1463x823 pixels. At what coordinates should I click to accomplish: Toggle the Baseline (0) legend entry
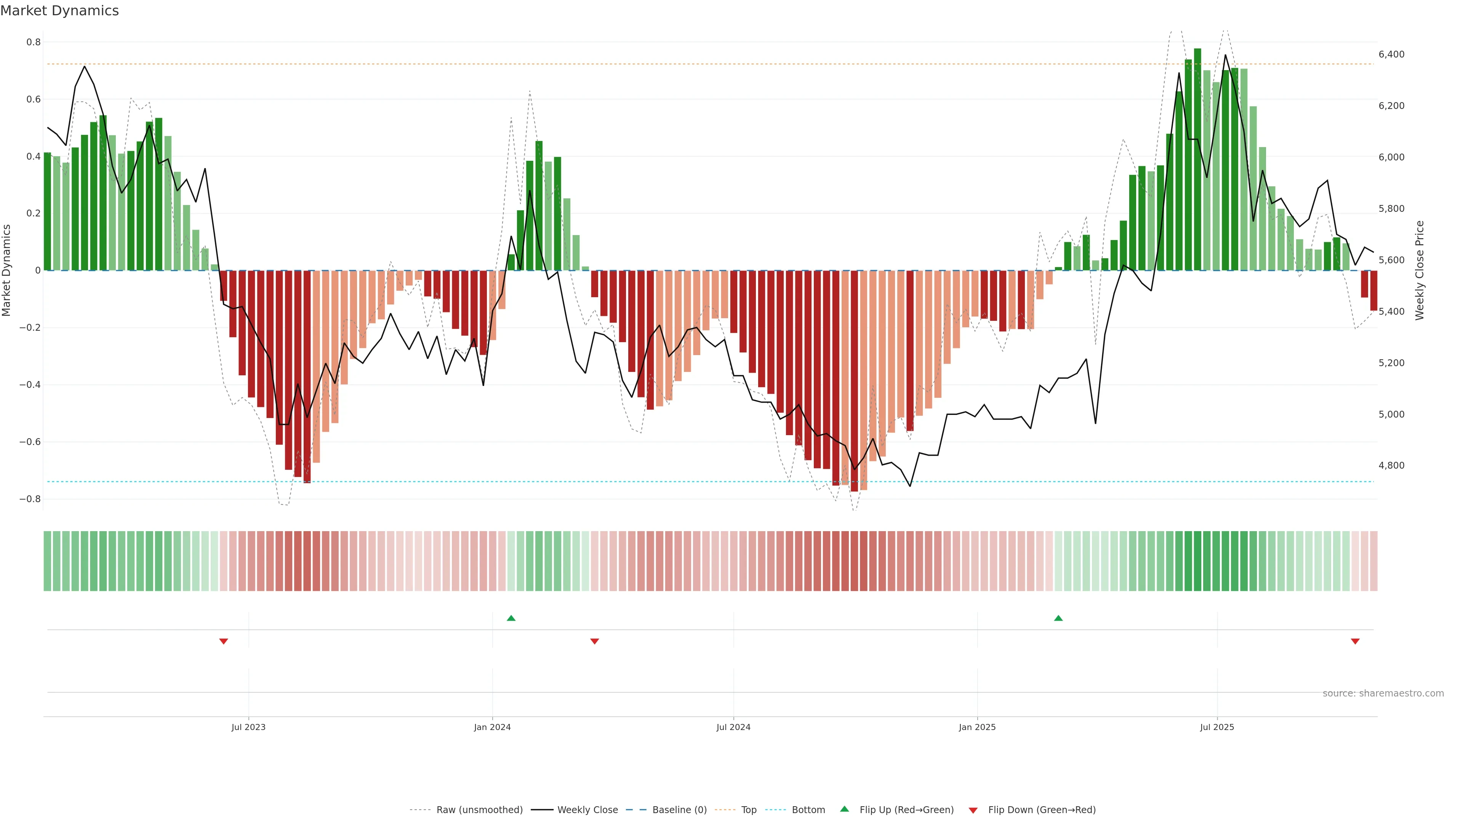pos(679,810)
